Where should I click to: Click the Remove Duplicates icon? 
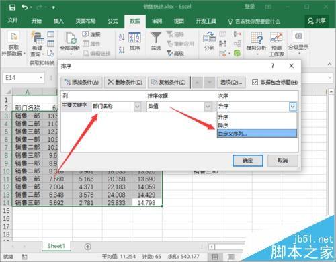pos(222,44)
